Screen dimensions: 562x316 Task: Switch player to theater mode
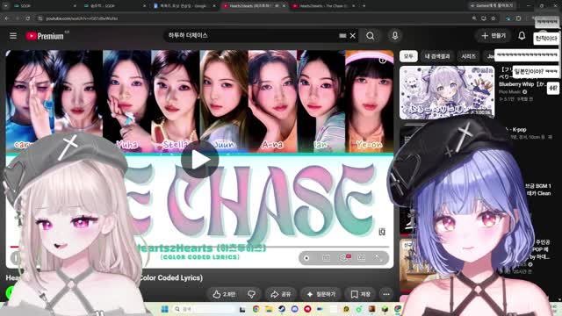click(x=361, y=257)
